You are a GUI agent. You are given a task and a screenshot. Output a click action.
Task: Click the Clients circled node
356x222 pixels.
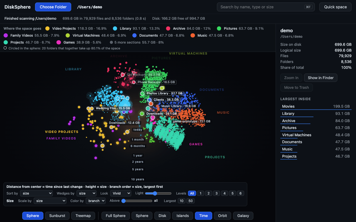click(149, 100)
